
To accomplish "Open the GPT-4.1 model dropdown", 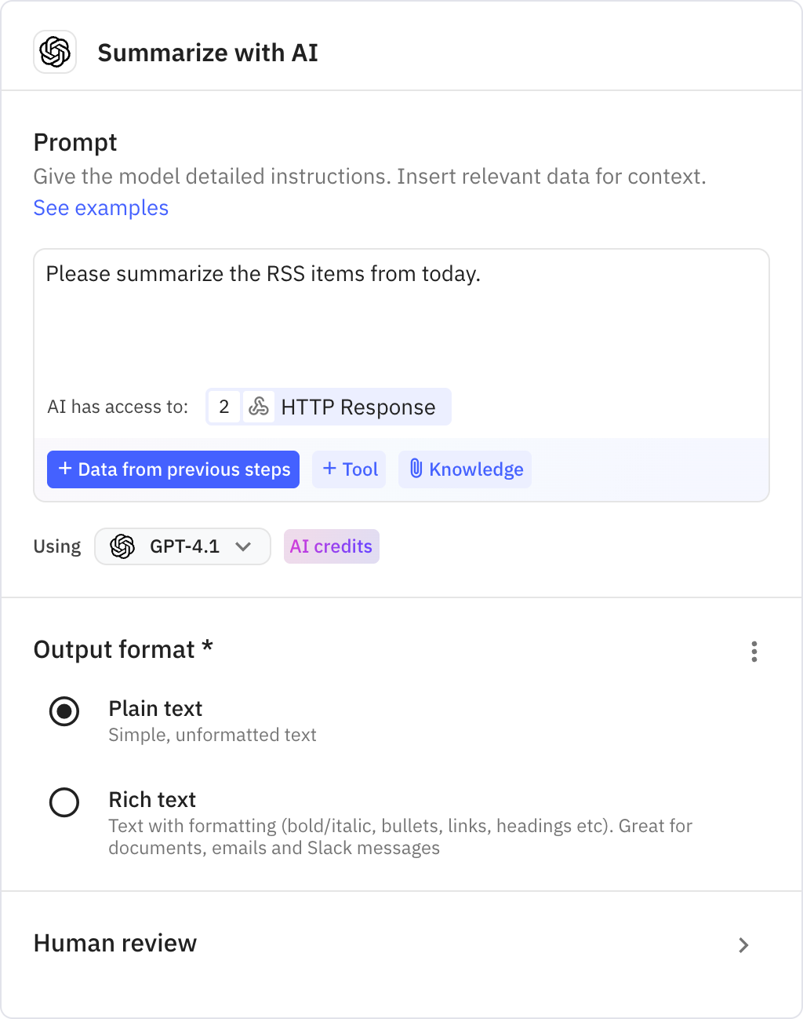I will coord(182,546).
